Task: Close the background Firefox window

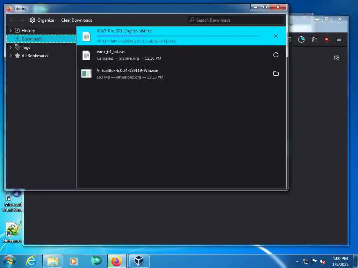Action: tap(339, 19)
